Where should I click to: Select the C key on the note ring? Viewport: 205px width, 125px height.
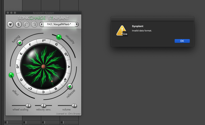pos(43,92)
